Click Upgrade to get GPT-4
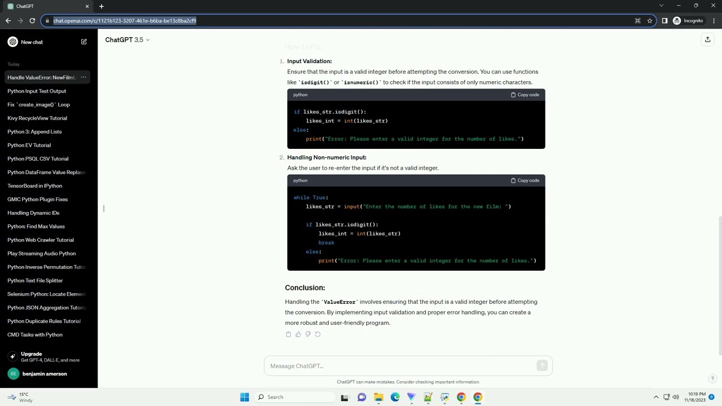 48,356
